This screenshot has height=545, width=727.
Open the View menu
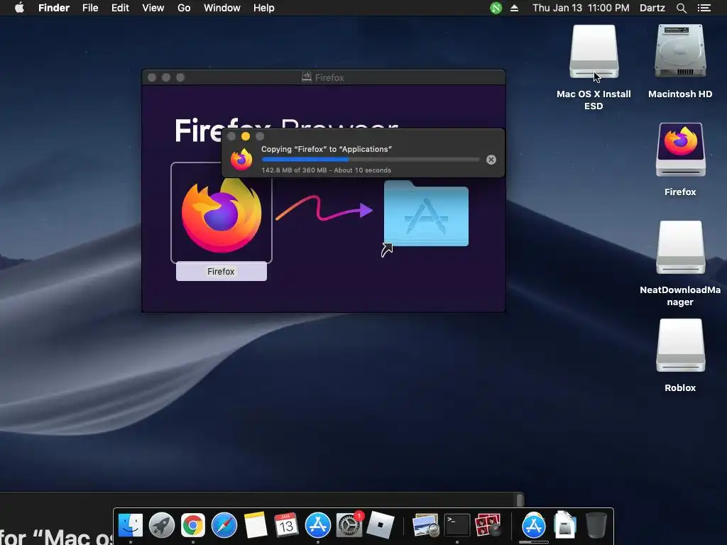[153, 8]
